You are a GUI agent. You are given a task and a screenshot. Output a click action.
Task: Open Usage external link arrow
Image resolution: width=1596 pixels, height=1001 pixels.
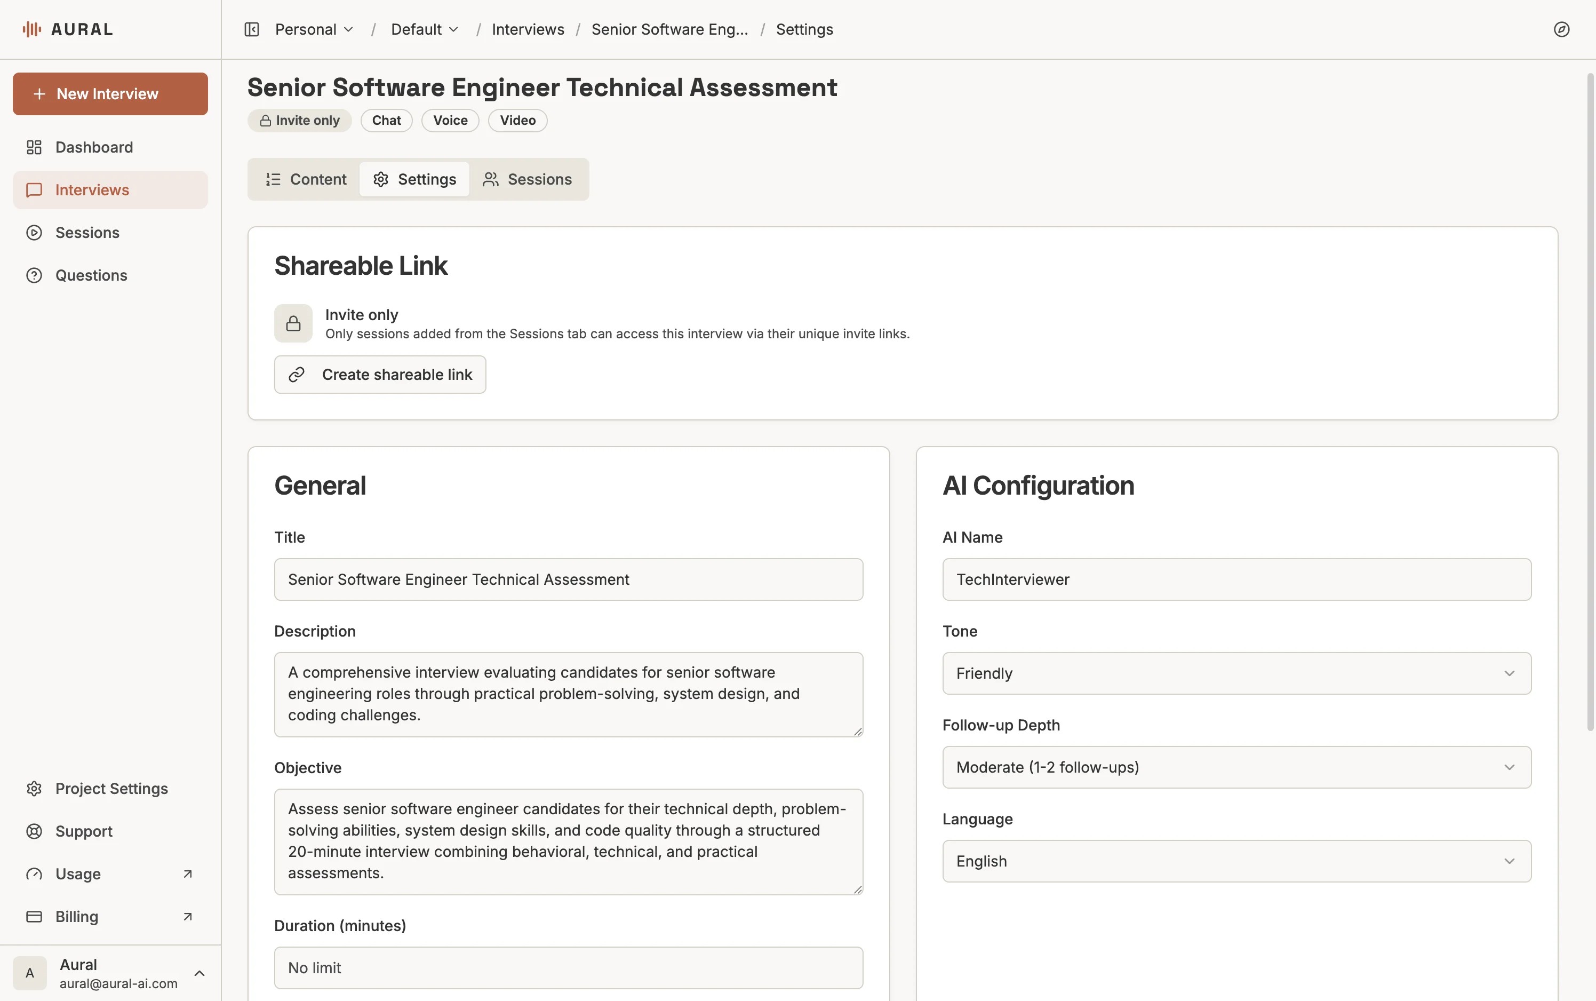coord(188,874)
